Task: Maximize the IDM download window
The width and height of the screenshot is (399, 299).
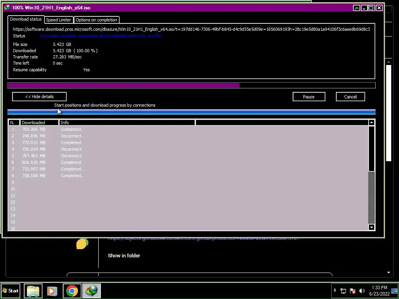Action: click(x=371, y=8)
